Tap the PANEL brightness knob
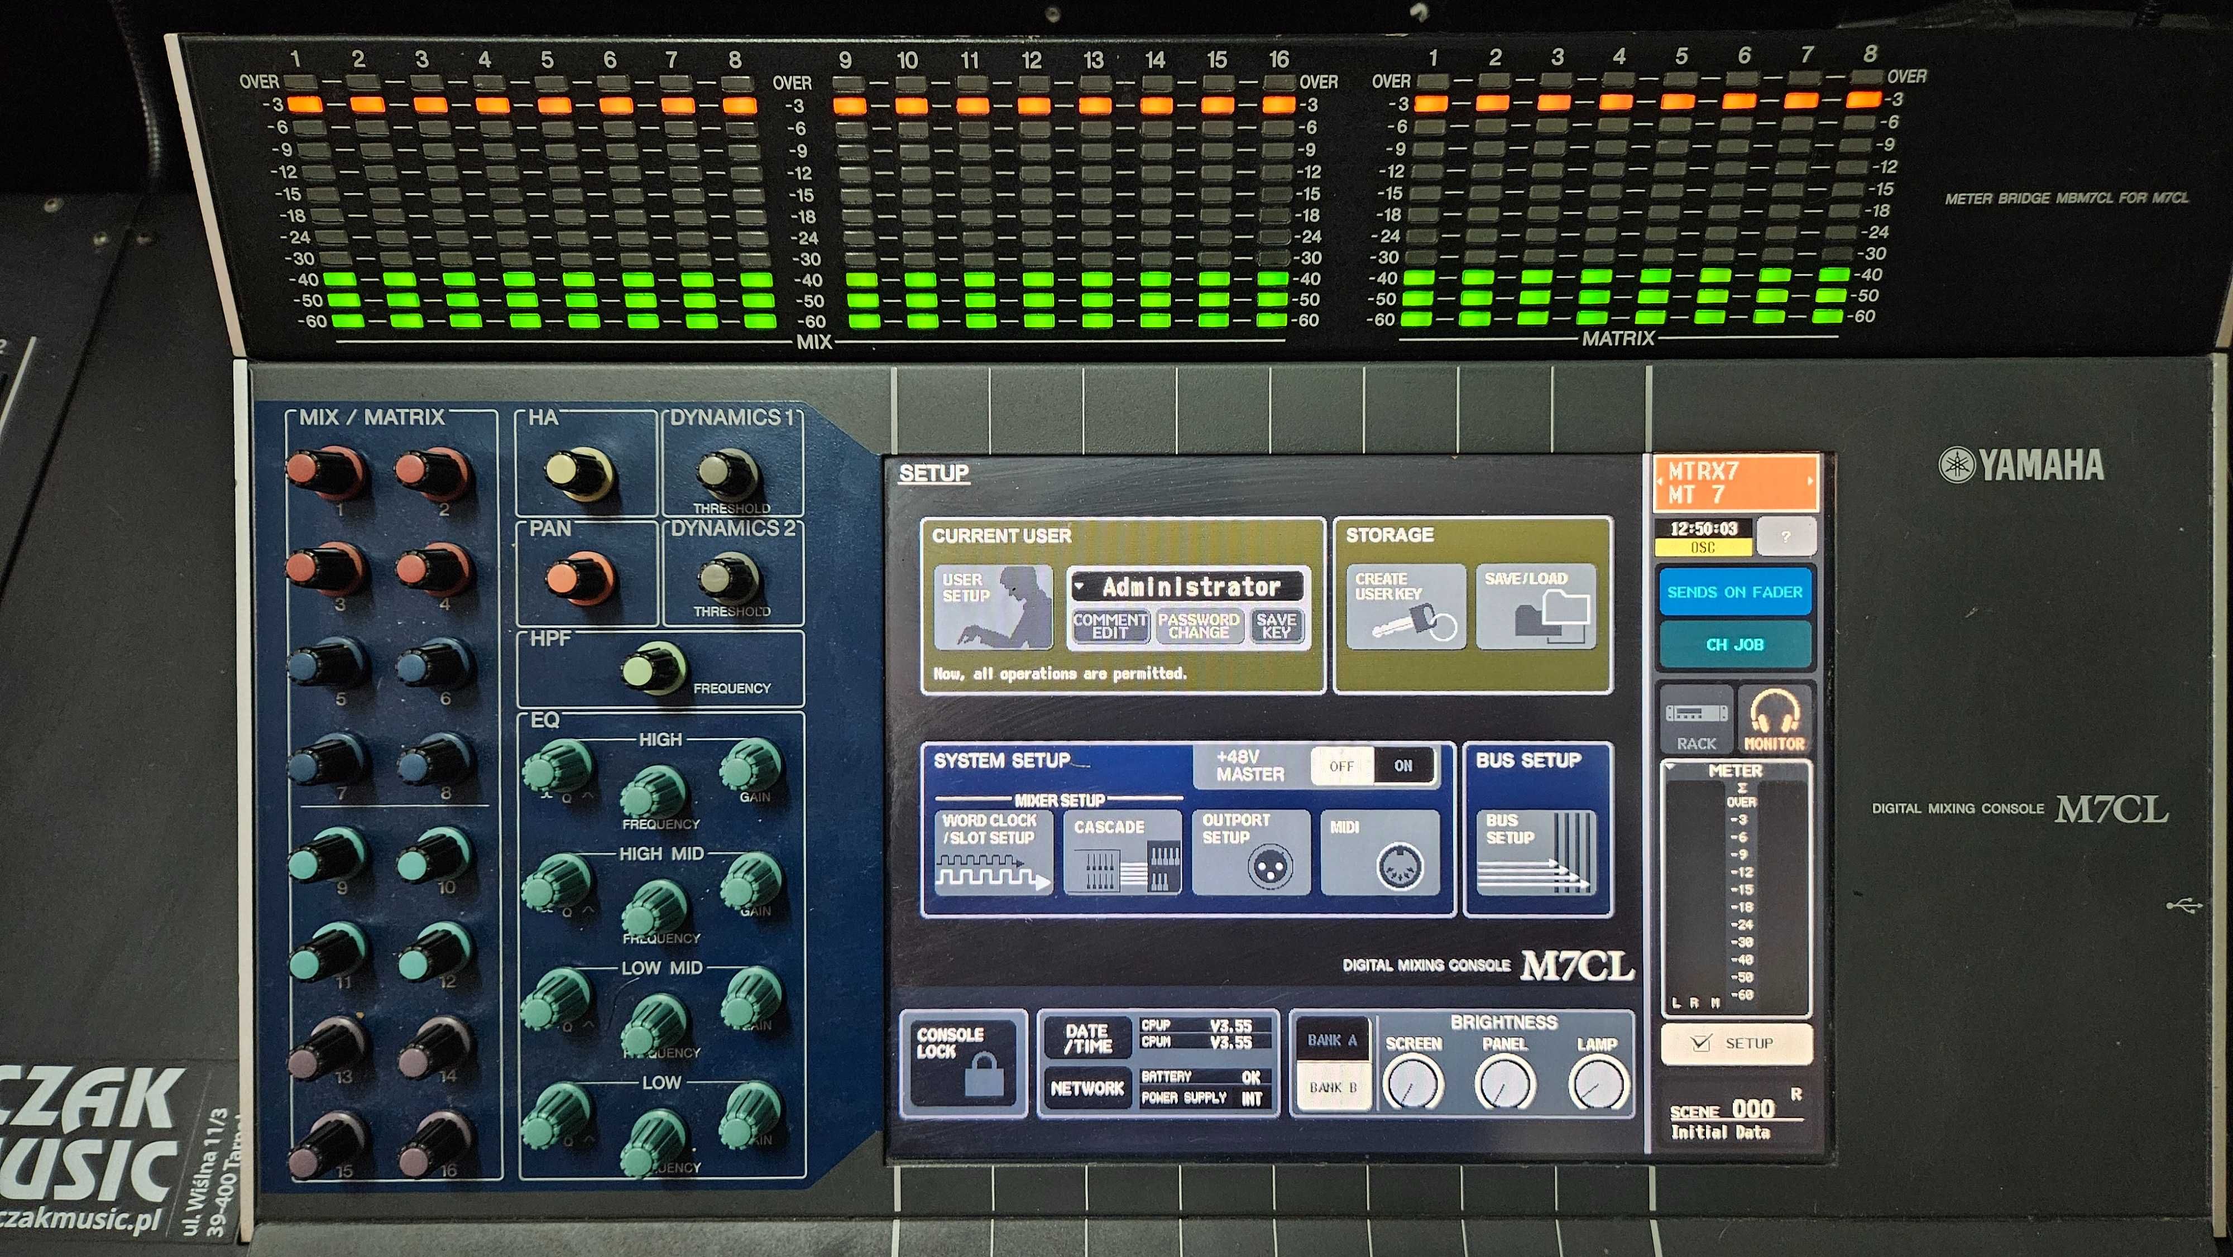2233x1257 pixels. [x=1505, y=1083]
